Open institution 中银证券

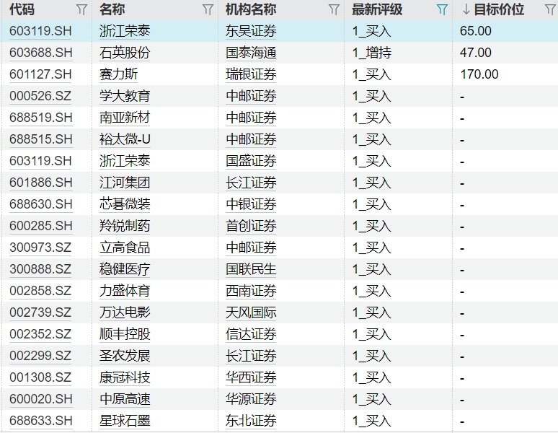[x=251, y=204]
